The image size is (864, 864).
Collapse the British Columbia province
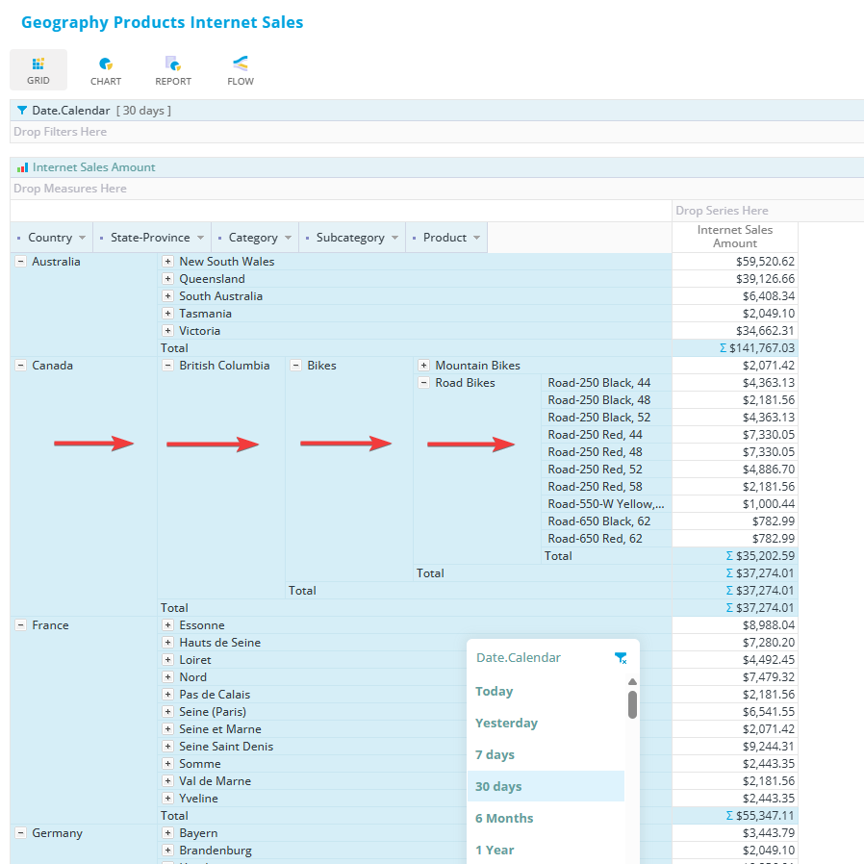167,366
